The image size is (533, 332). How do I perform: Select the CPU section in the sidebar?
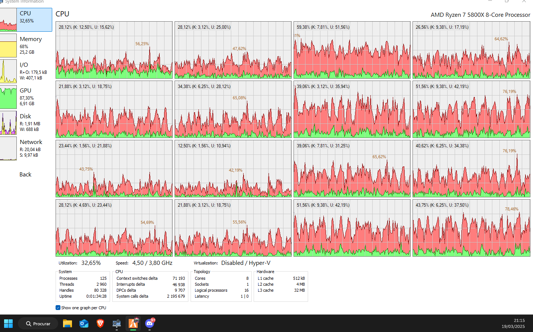[26, 20]
